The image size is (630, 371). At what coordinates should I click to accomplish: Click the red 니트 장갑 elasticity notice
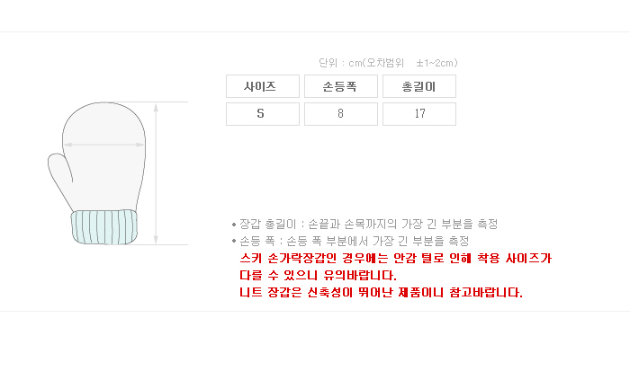tap(381, 293)
